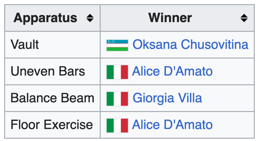Click the down arrow of Apparatus sort icon
This screenshot has height=141, width=261.
pyautogui.click(x=90, y=20)
